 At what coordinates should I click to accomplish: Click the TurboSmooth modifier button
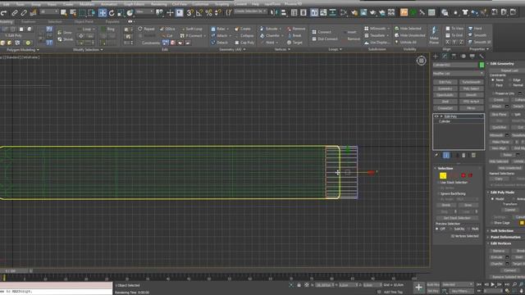pyautogui.click(x=471, y=82)
